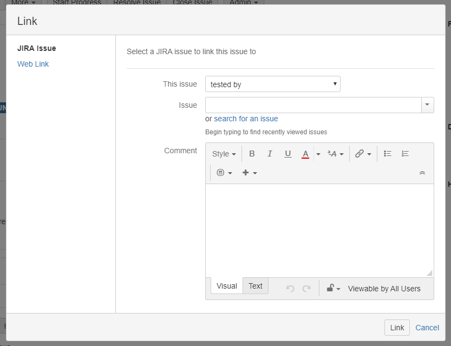Switch to the Text editor tab
Viewport: 451px width, 346px height.
(x=256, y=286)
